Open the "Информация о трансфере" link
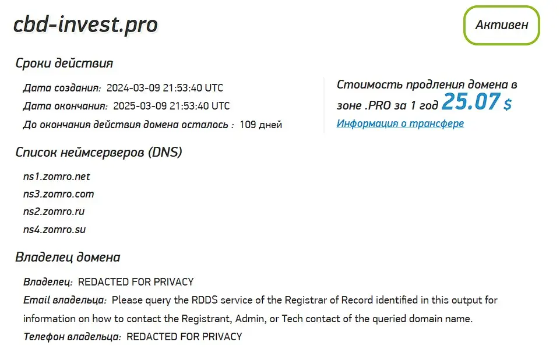 click(400, 124)
